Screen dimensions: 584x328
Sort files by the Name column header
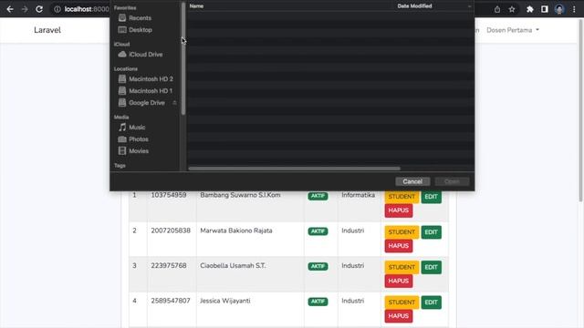click(x=196, y=6)
